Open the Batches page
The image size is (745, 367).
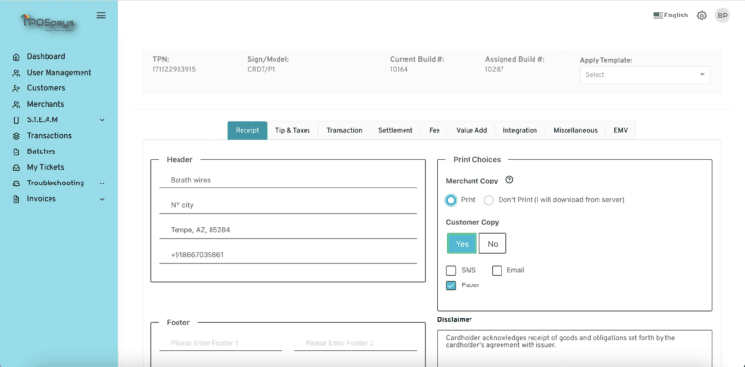click(42, 151)
